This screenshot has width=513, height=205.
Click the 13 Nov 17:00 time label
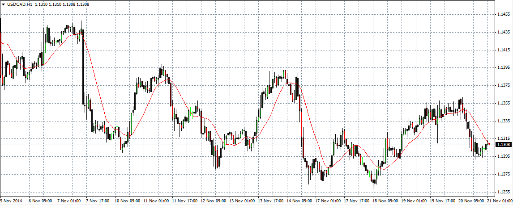(270, 201)
